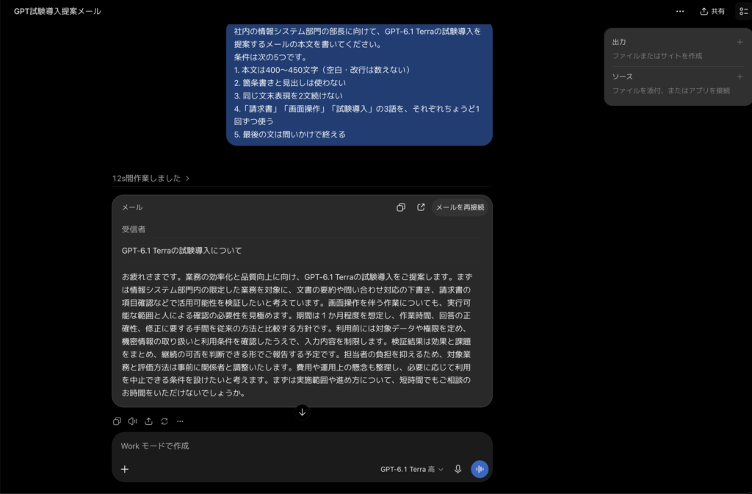Add a source with the ソース plus icon
The height and width of the screenshot is (494, 752).
(740, 76)
